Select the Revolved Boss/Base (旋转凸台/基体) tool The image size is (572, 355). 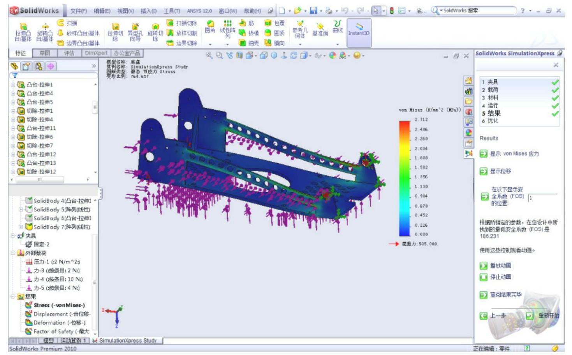(x=45, y=32)
